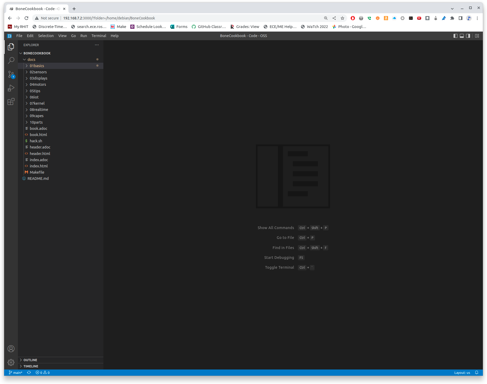Image resolution: width=487 pixels, height=384 pixels.
Task: Open the Selection menu
Action: [46, 36]
